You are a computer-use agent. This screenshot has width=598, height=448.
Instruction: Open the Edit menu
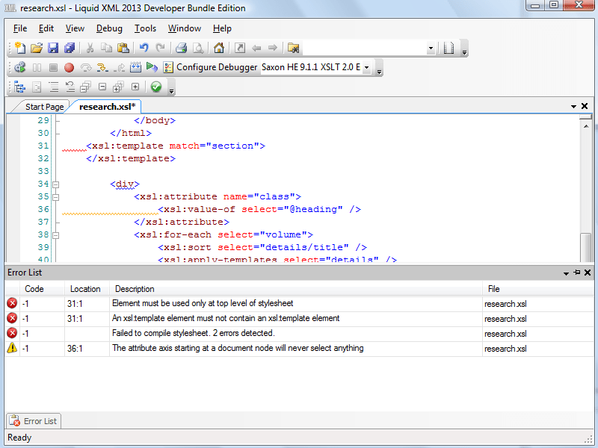point(46,28)
